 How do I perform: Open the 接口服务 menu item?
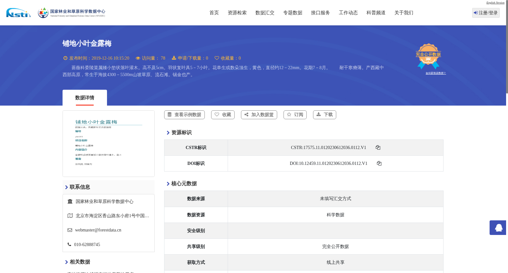(x=320, y=13)
